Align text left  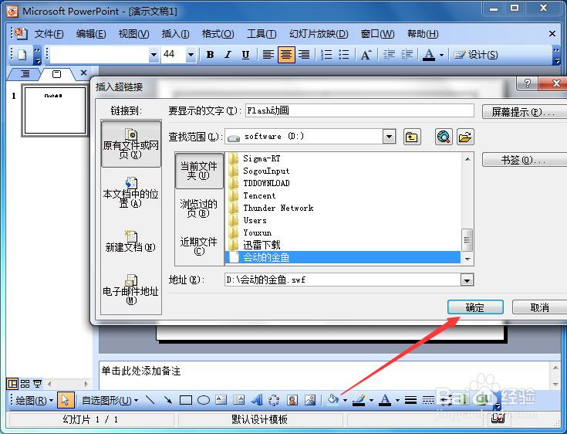pos(268,55)
